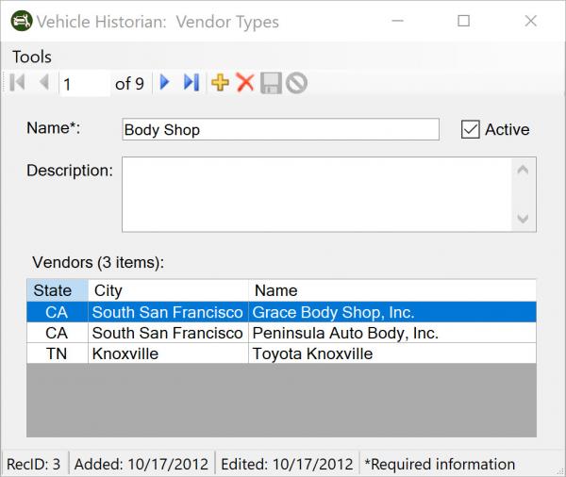Click the CA cell in the Grace row
The height and width of the screenshot is (477, 566).
click(x=58, y=312)
